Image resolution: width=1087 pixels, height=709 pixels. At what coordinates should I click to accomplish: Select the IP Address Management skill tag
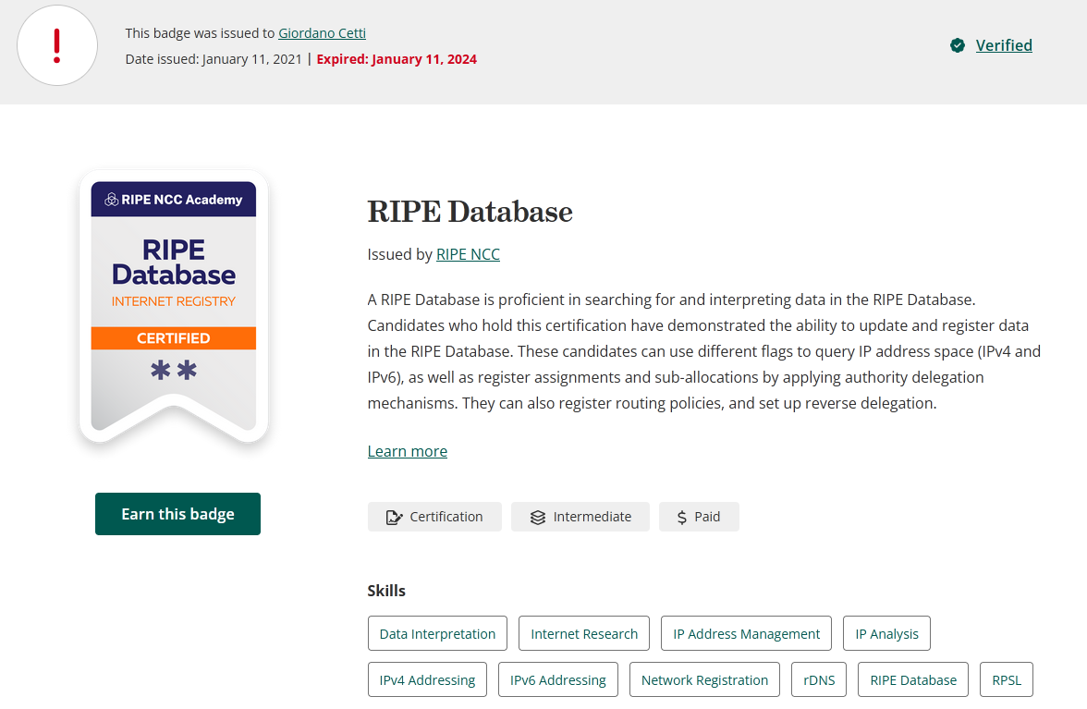coord(746,633)
